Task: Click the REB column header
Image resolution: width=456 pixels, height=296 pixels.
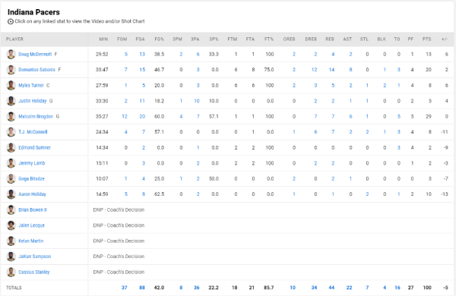Action: tap(330, 39)
